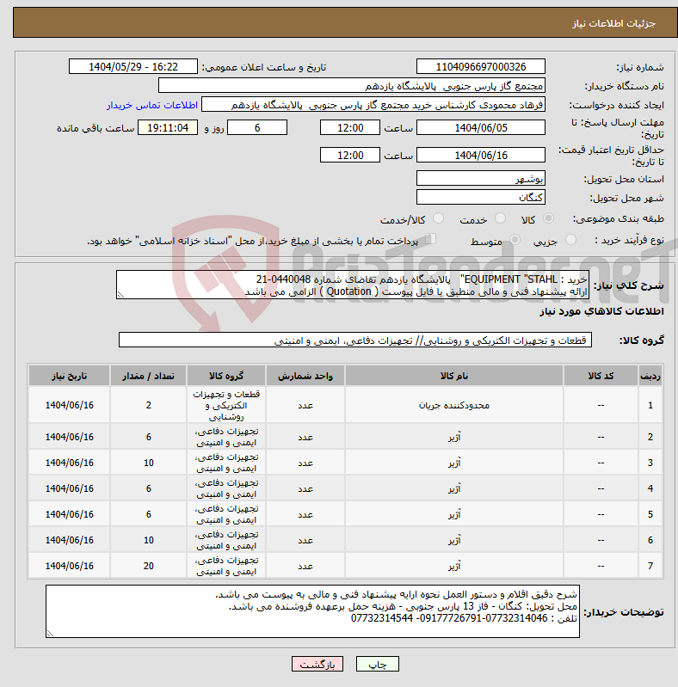Screen dimensions: 678x687
Task: Click the تعداد / مقدار column header
Action: pyautogui.click(x=148, y=376)
